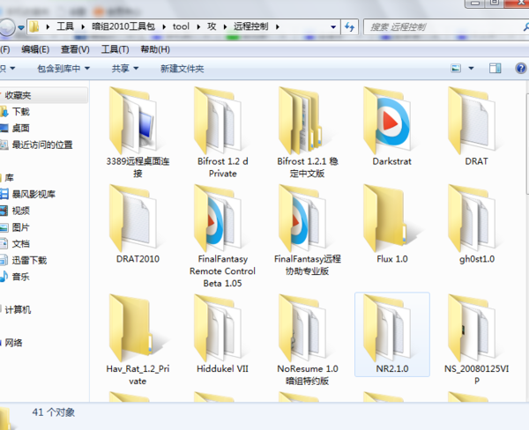
Task: Open the 3389远程桌面连接 folder
Action: 138,131
